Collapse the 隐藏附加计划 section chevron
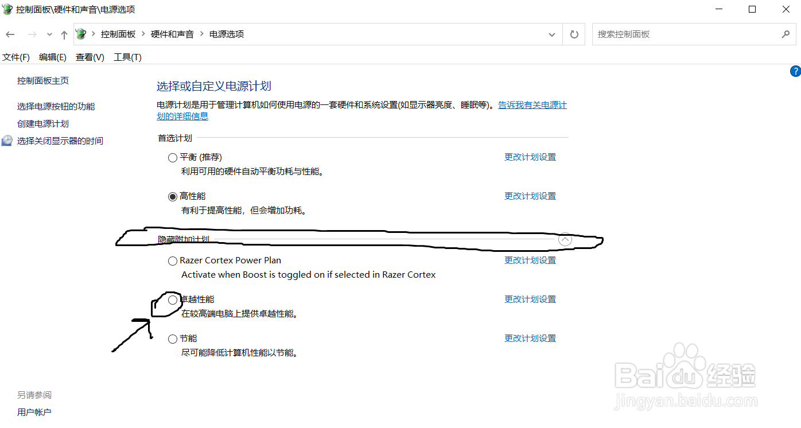The image size is (801, 428). tap(565, 239)
